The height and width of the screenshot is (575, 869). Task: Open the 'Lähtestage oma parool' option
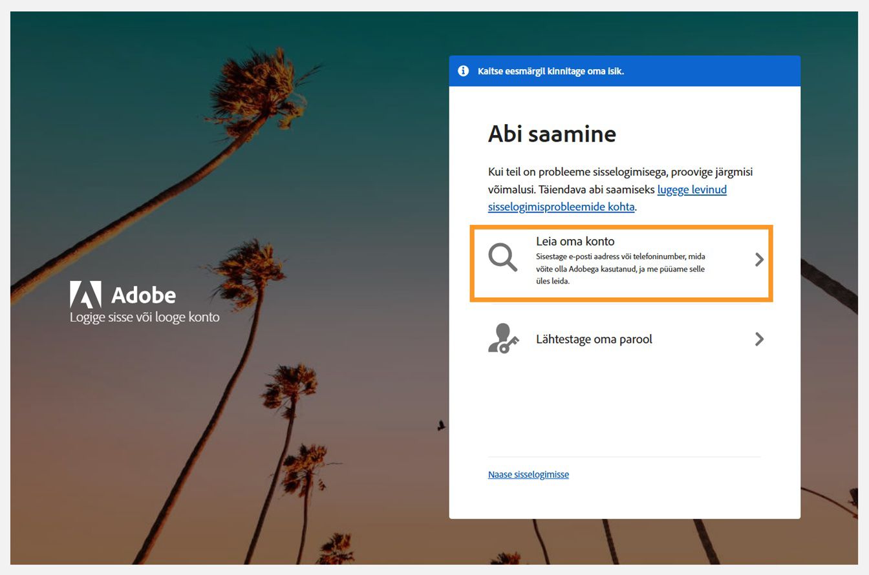coord(594,339)
